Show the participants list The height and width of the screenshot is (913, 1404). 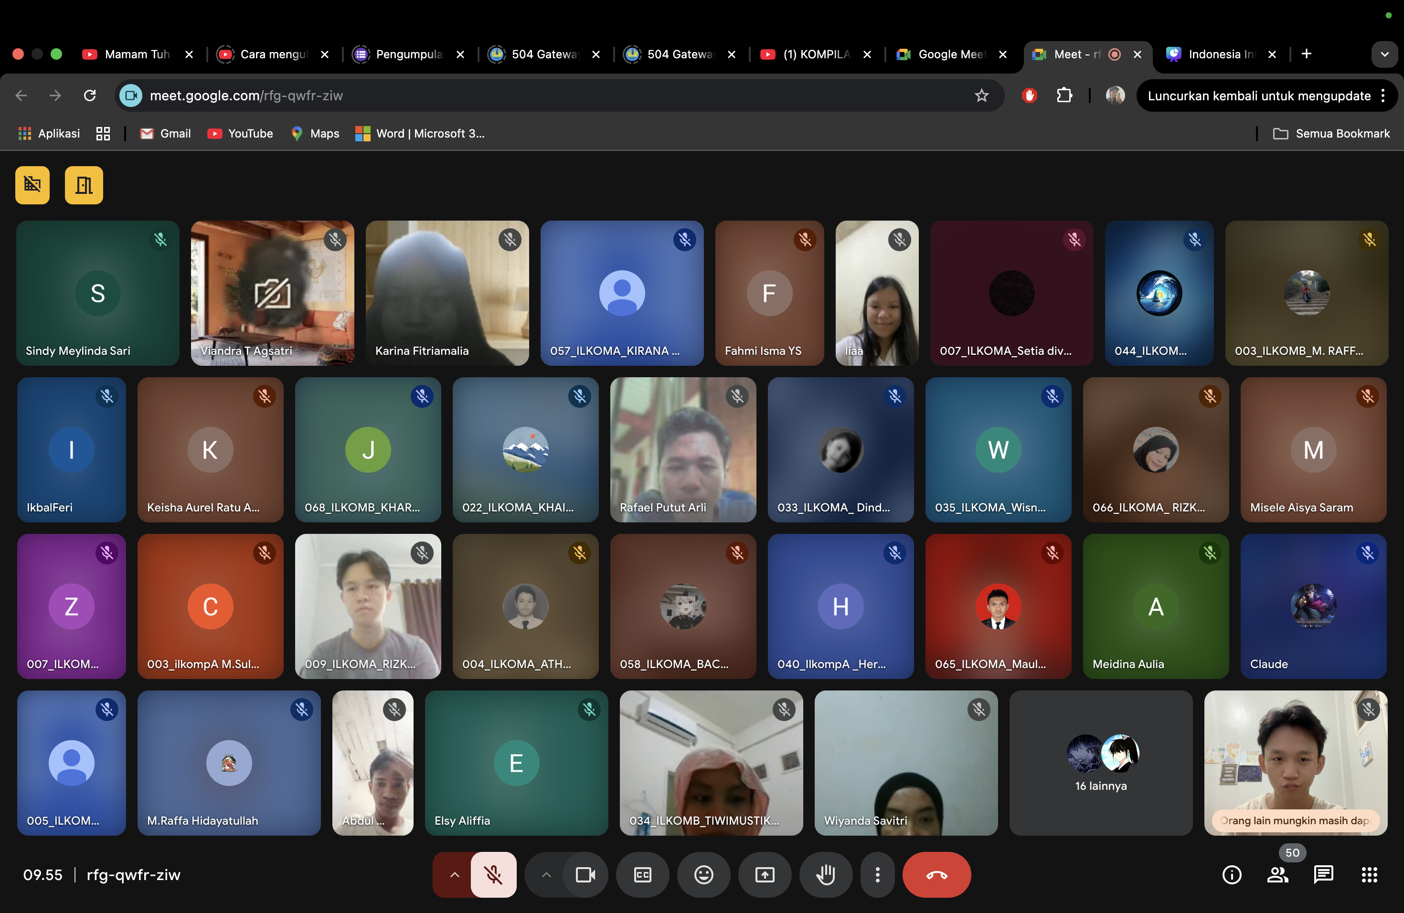point(1278,875)
